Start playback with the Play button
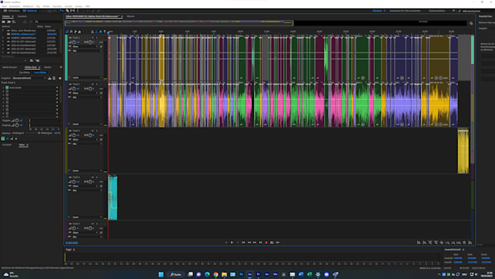495x279 pixels. [231, 243]
